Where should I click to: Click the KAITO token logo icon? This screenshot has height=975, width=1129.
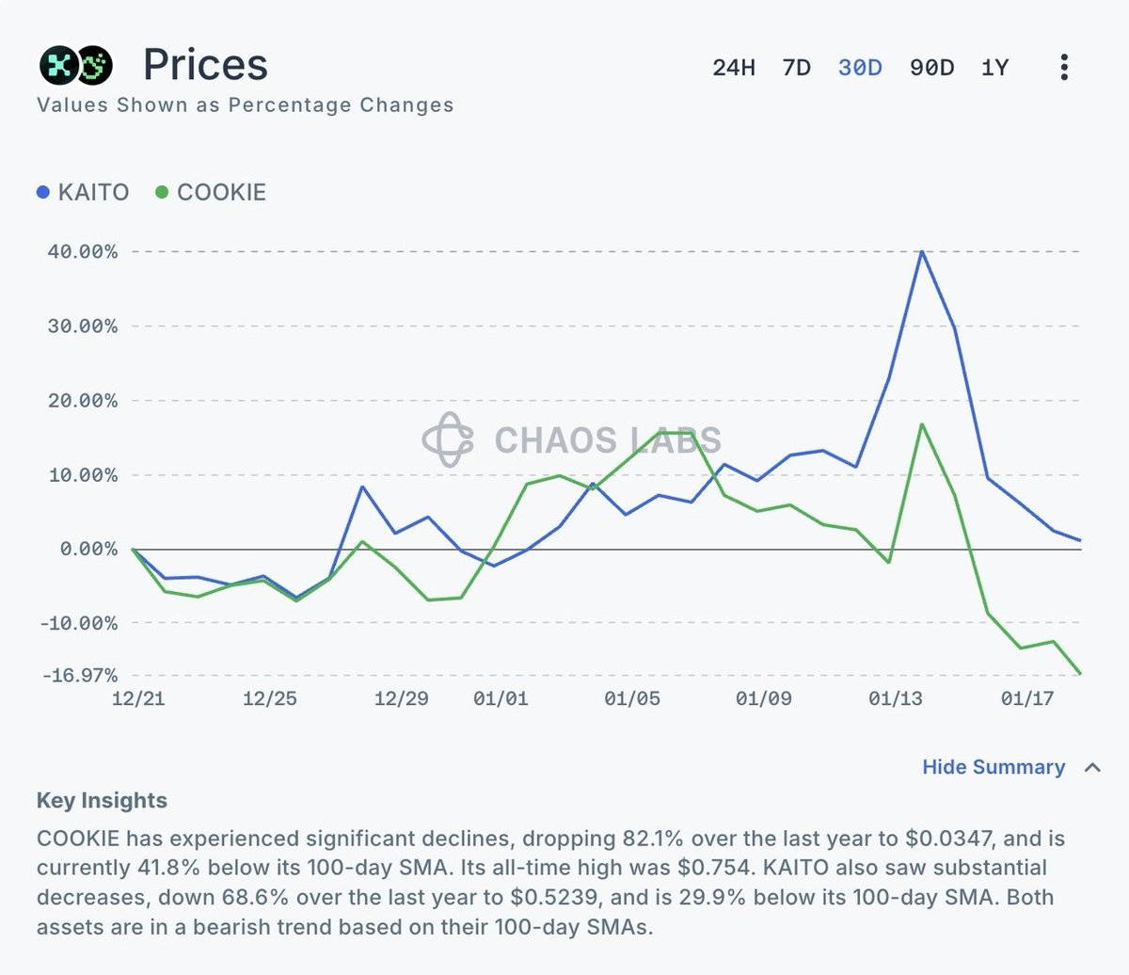[59, 65]
